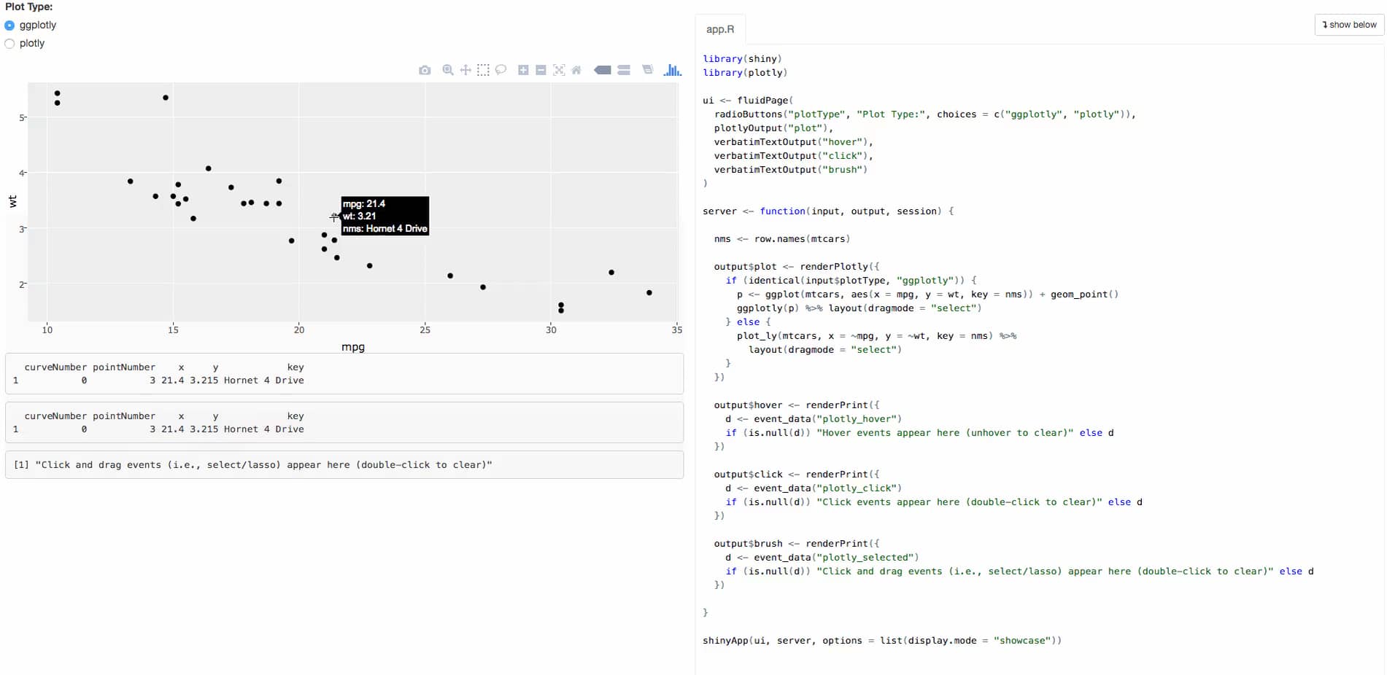1387x675 pixels.
Task: Click the camera download plot icon
Action: click(x=425, y=70)
